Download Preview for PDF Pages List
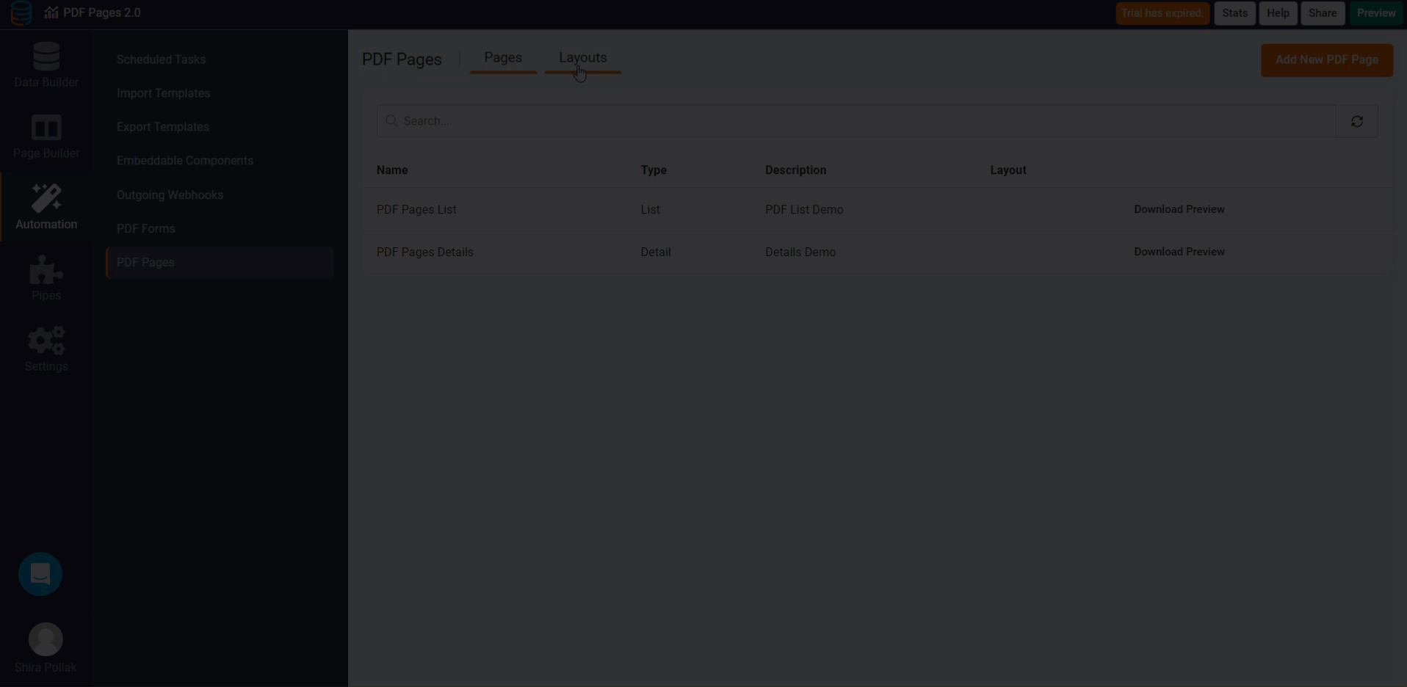 coord(1179,209)
